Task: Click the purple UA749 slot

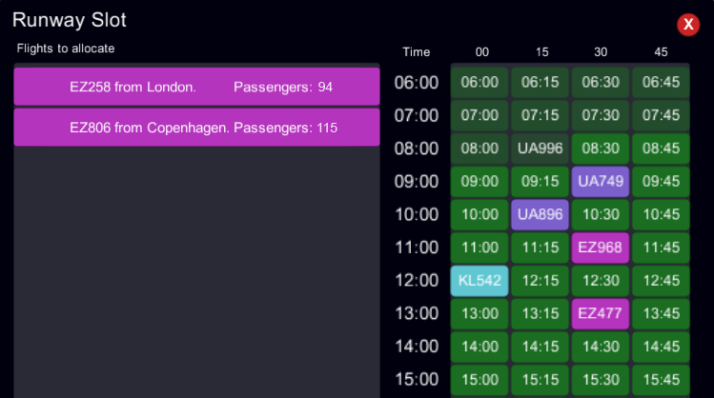Action: click(602, 181)
